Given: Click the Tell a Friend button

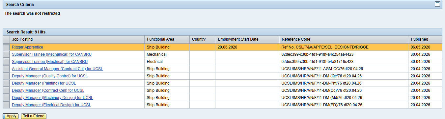Looking at the screenshot, I should [x=34, y=116].
